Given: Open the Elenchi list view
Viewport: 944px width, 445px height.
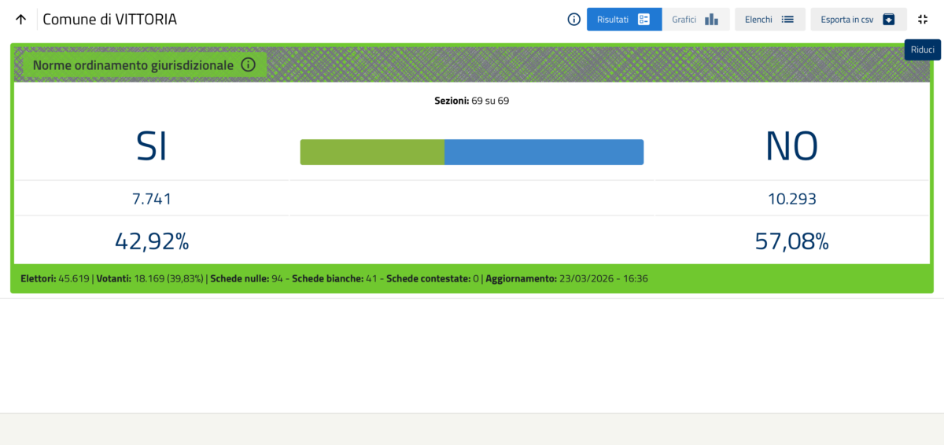Looking at the screenshot, I should 769,20.
